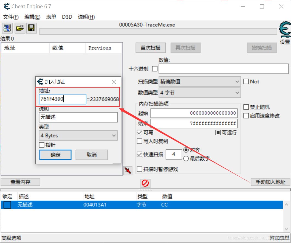Screen dimensions: 291x243
Task: Click the fast scan alignment value field
Action: point(174,154)
